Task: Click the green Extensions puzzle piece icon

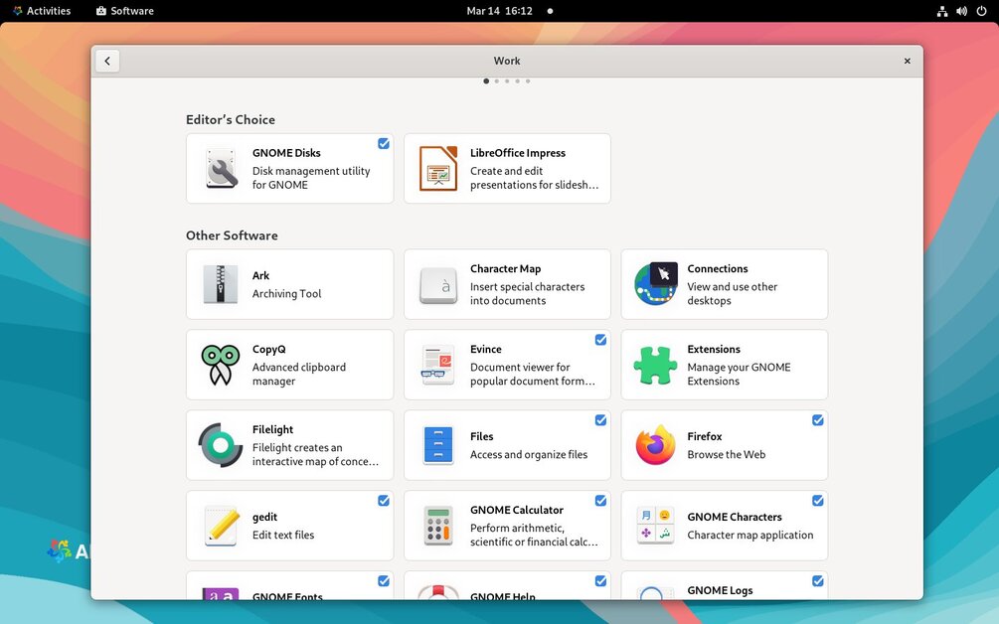Action: point(656,365)
